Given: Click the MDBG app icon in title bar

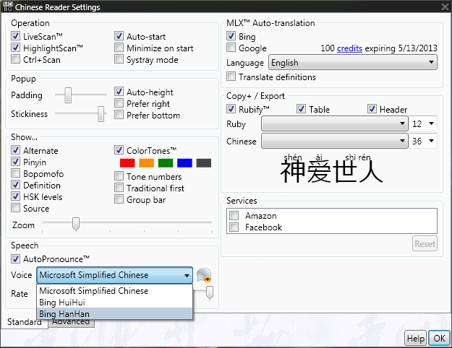Looking at the screenshot, I should coord(7,6).
